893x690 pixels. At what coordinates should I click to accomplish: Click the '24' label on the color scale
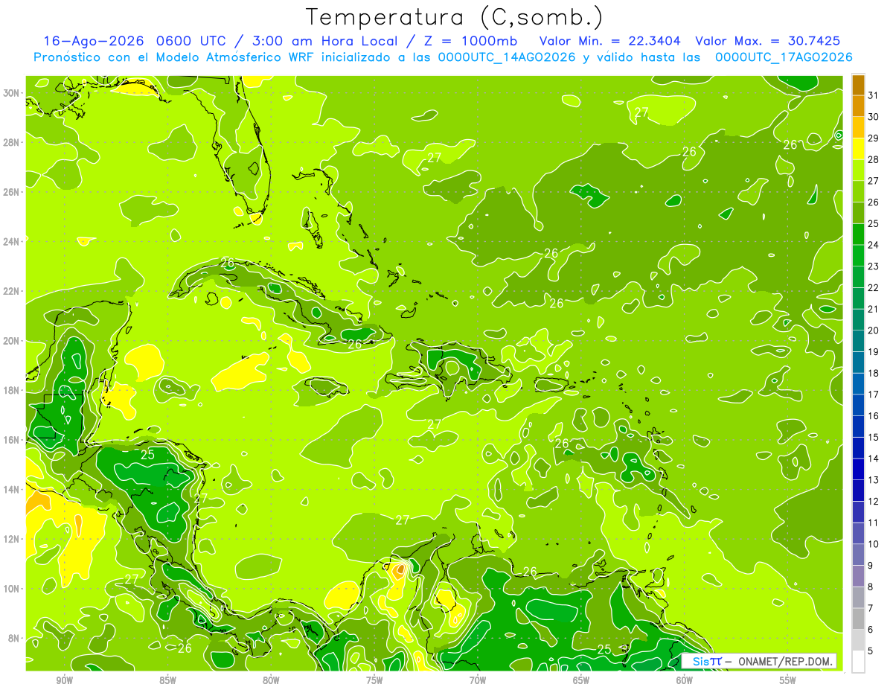874,245
